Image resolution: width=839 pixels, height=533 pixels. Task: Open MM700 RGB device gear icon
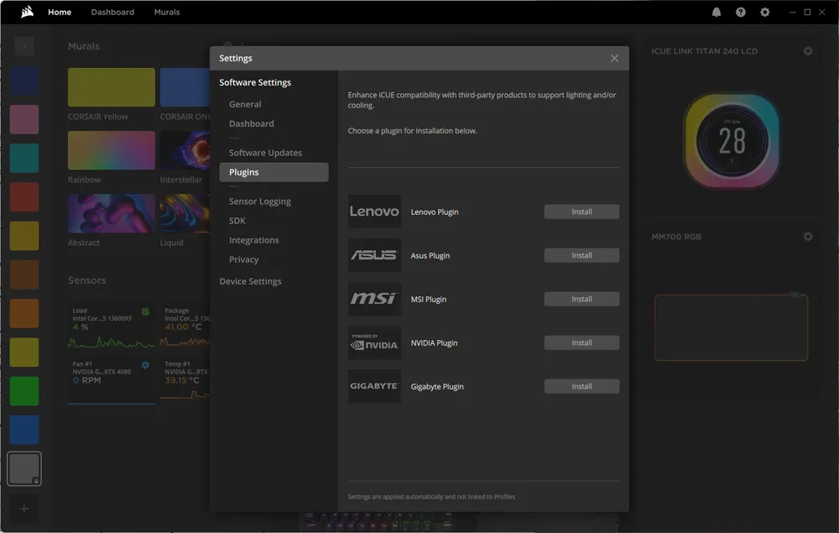[x=808, y=237]
